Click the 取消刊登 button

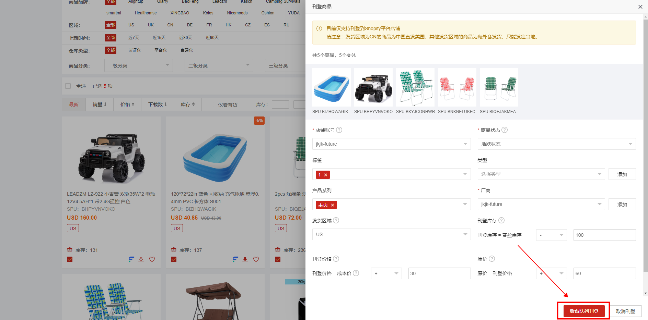625,311
